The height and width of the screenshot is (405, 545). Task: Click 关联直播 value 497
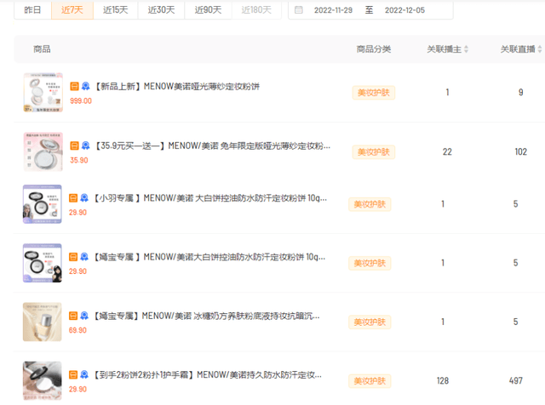pyautogui.click(x=516, y=381)
